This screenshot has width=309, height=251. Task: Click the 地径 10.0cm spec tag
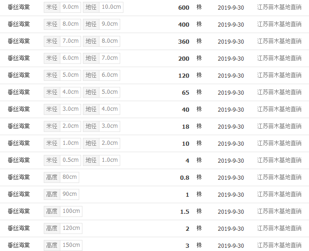(103, 7)
